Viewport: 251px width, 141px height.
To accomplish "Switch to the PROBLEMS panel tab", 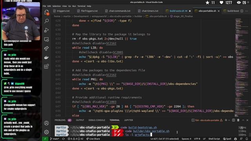I will 60,120.
